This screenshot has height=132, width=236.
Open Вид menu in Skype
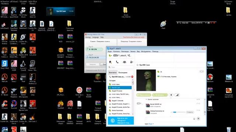[138, 51]
